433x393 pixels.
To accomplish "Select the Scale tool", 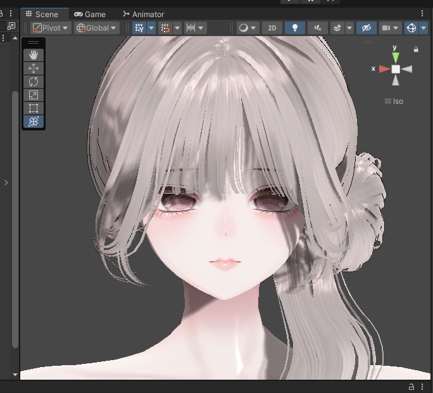I will [x=34, y=95].
